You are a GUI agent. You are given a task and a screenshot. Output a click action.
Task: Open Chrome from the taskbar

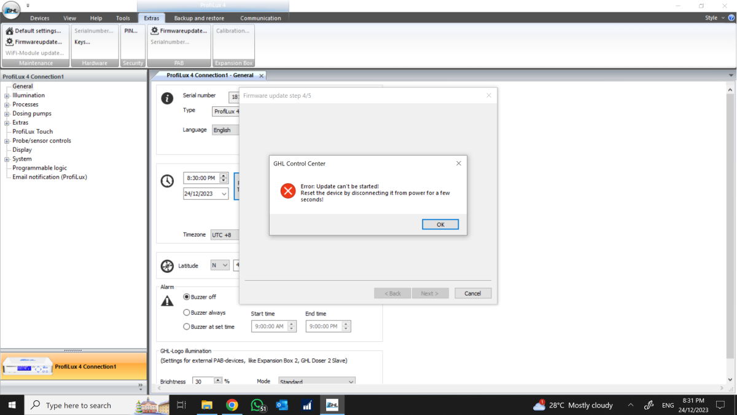click(x=232, y=405)
